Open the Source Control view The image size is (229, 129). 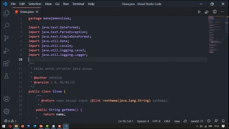6,38
